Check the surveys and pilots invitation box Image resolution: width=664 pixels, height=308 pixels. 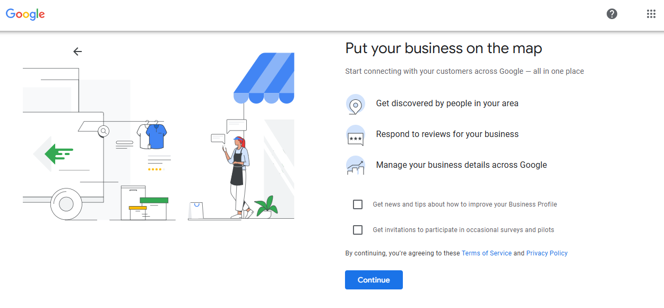357,229
